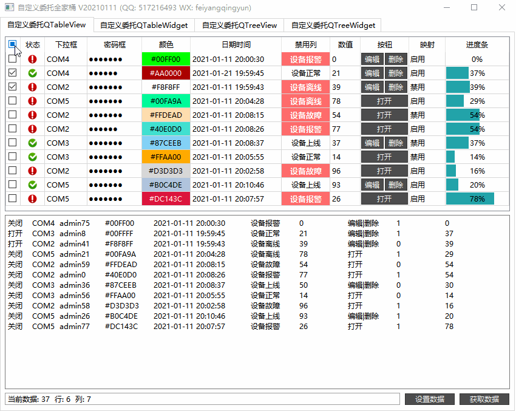Click the red alert status icon in the #00FF00 row
The width and height of the screenshot is (516, 411).
point(32,59)
